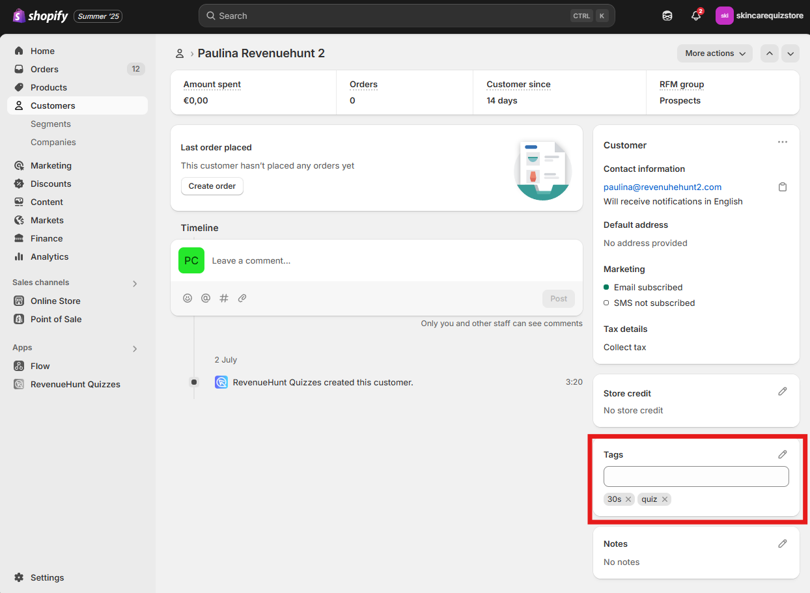Open RevenueHunt Quizzes app in sidebar

[77, 384]
